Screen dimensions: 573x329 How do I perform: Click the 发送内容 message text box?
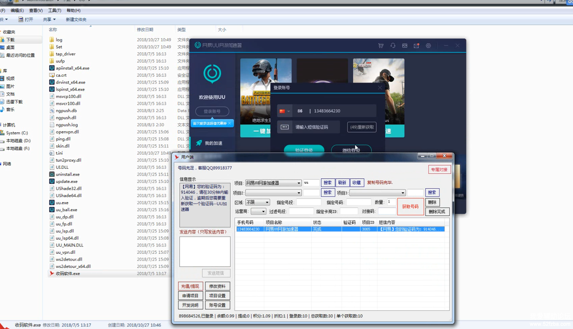tap(205, 252)
